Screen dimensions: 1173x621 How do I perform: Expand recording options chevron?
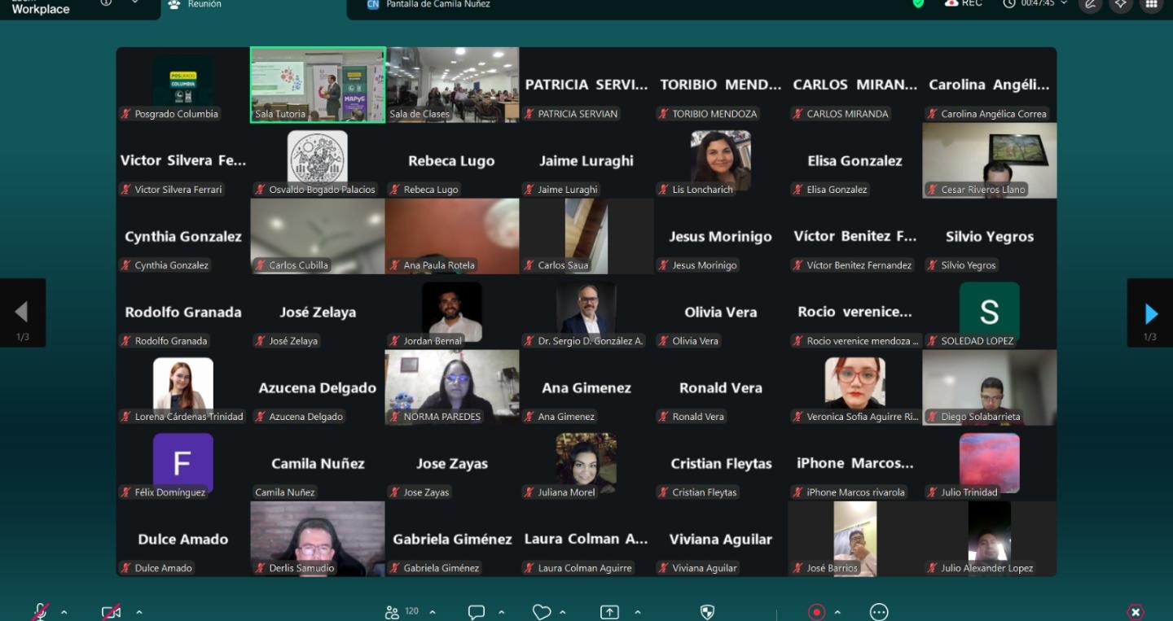coord(837,613)
